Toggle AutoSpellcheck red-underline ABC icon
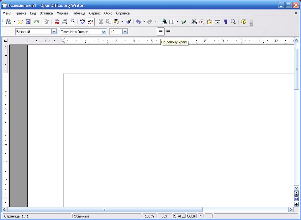Screen dimensions: 301x220 (91, 22)
